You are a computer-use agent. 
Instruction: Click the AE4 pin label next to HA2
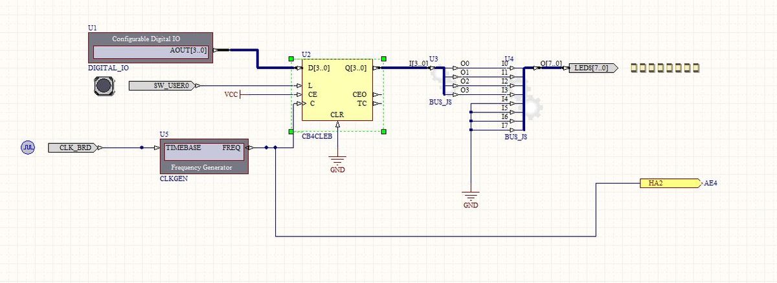pos(710,183)
